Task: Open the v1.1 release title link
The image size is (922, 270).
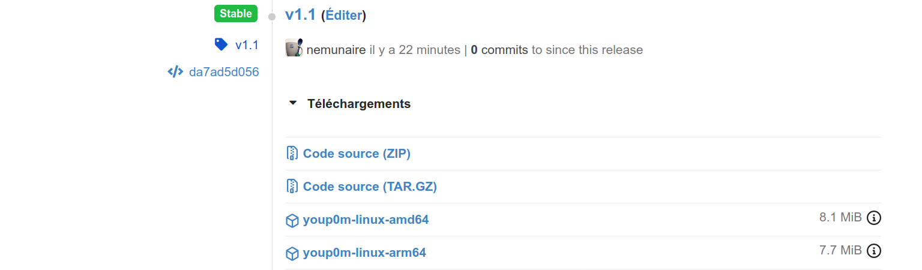Action: [x=300, y=15]
